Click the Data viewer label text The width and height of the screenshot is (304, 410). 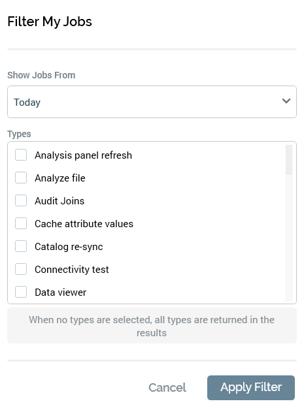61,292
